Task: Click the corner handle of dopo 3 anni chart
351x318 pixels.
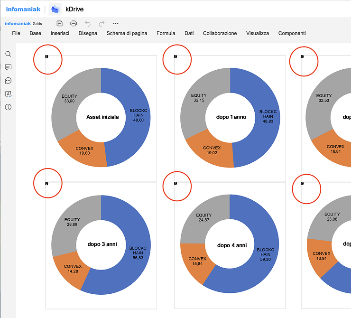Action: coord(46,184)
